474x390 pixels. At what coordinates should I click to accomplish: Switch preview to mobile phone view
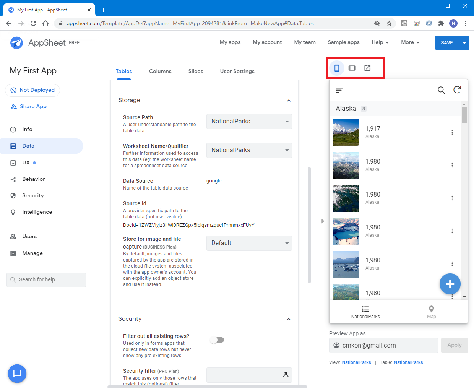(337, 68)
